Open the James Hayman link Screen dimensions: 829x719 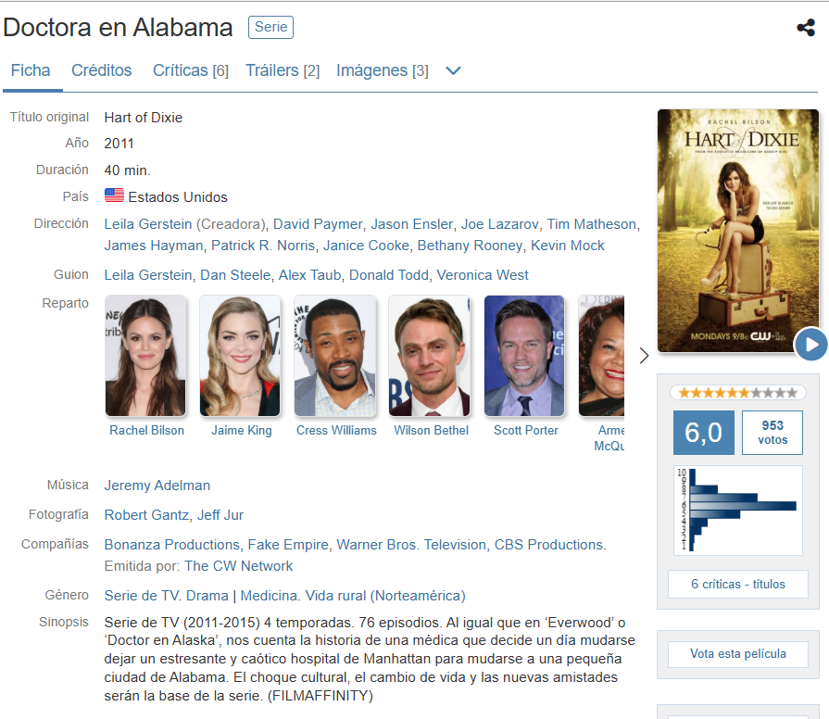click(154, 246)
